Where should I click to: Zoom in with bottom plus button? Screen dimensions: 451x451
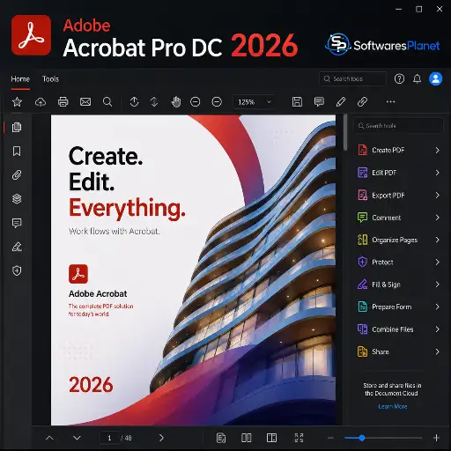[x=436, y=438]
